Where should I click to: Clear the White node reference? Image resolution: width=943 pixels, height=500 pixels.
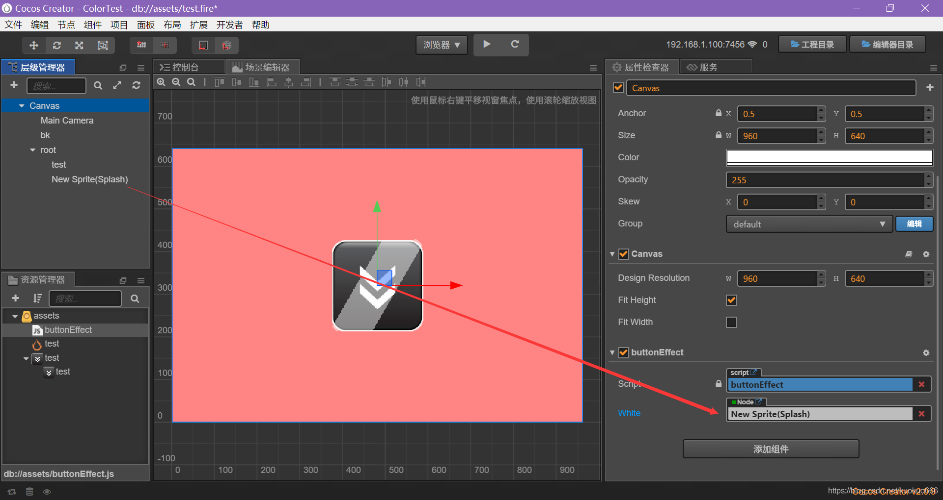coord(921,414)
